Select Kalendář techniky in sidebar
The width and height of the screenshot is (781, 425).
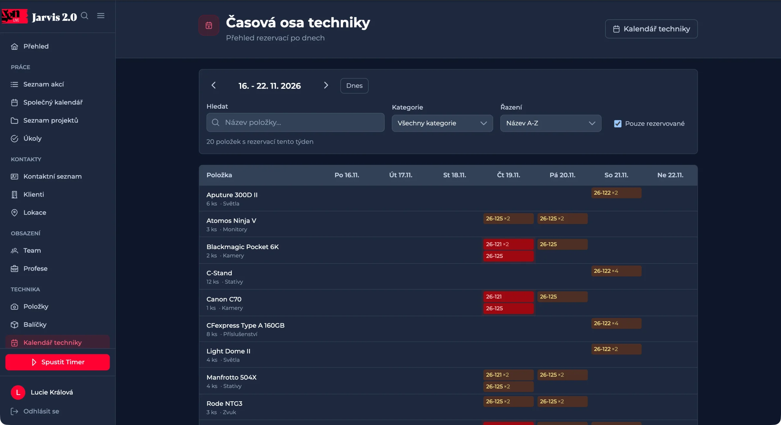[58, 342]
